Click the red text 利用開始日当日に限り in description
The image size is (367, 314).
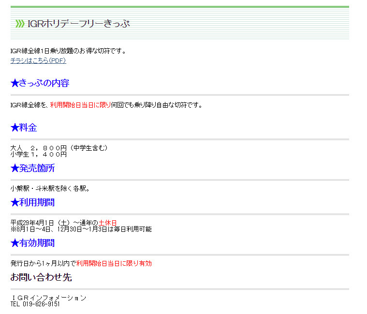(x=80, y=105)
